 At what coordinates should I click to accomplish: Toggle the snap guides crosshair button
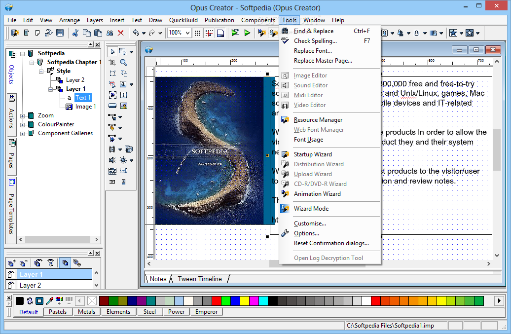click(209, 33)
